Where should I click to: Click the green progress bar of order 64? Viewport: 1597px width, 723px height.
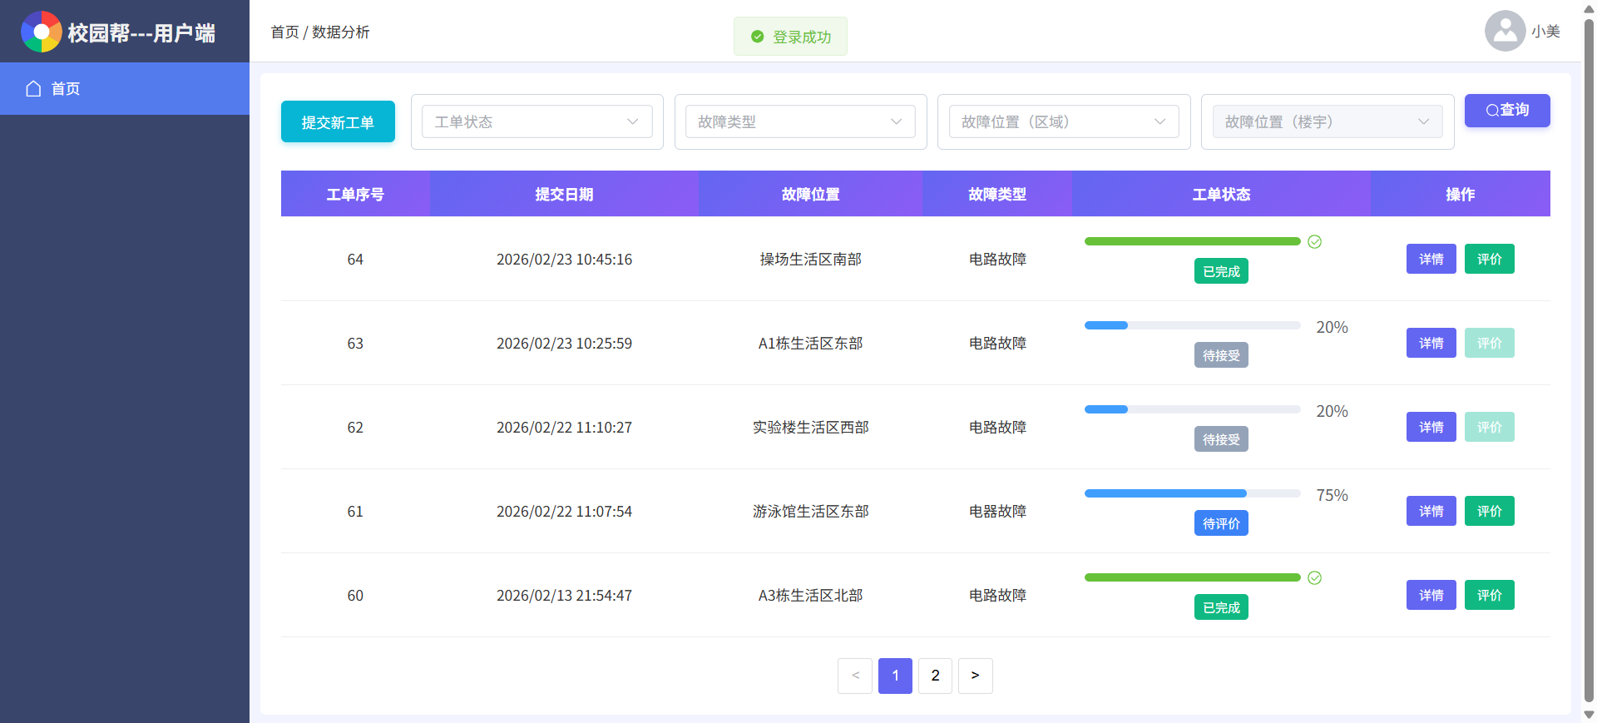[1193, 241]
